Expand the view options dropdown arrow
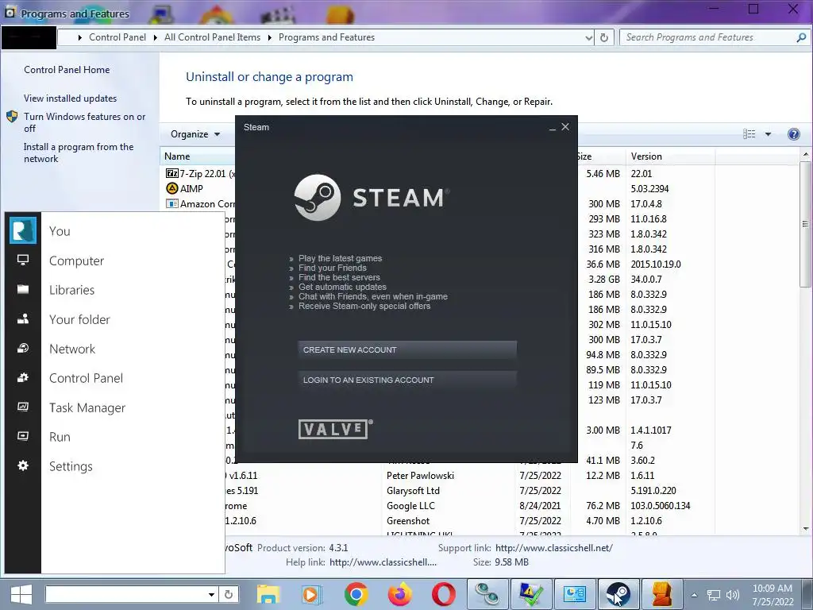Screen dimensions: 813x610 [x=768, y=134]
